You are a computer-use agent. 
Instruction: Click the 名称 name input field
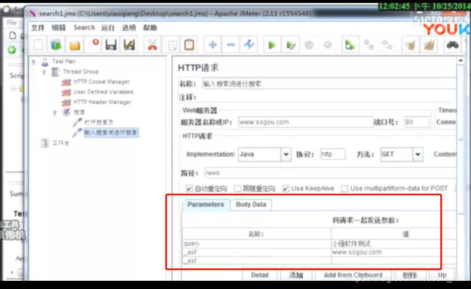[329, 84]
